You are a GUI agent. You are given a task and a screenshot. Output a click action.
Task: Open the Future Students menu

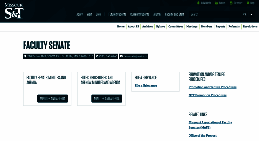(117, 14)
